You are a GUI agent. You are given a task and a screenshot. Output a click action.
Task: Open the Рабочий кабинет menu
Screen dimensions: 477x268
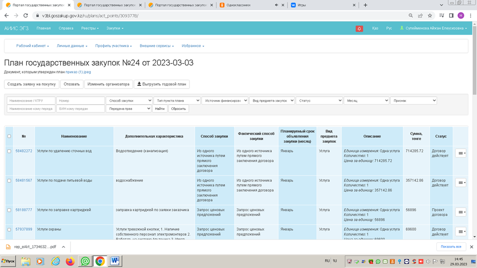pyautogui.click(x=32, y=46)
